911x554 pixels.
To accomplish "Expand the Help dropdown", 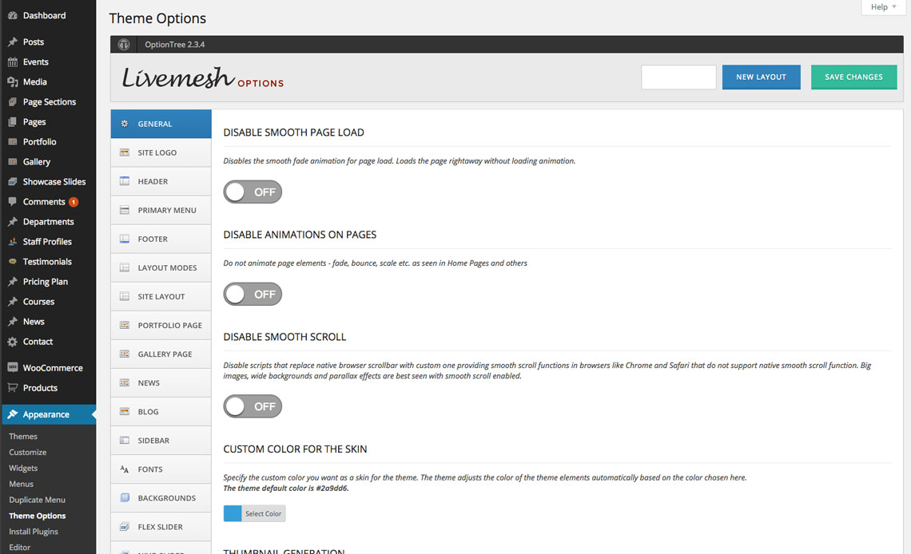I will 882,6.
